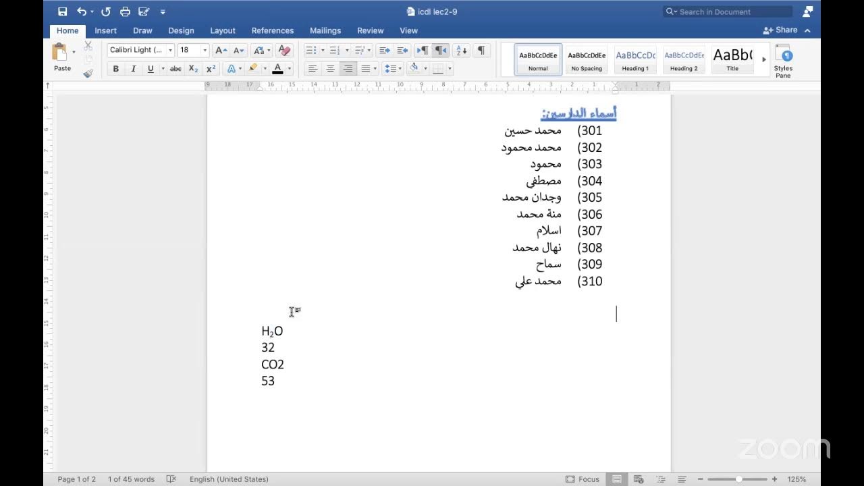The height and width of the screenshot is (486, 864).
Task: Apply Text Effects from the A icon
Action: click(x=231, y=69)
